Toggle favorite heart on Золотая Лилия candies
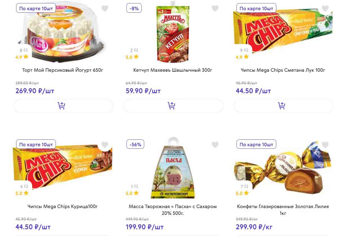The image size is (344, 236). (325, 145)
